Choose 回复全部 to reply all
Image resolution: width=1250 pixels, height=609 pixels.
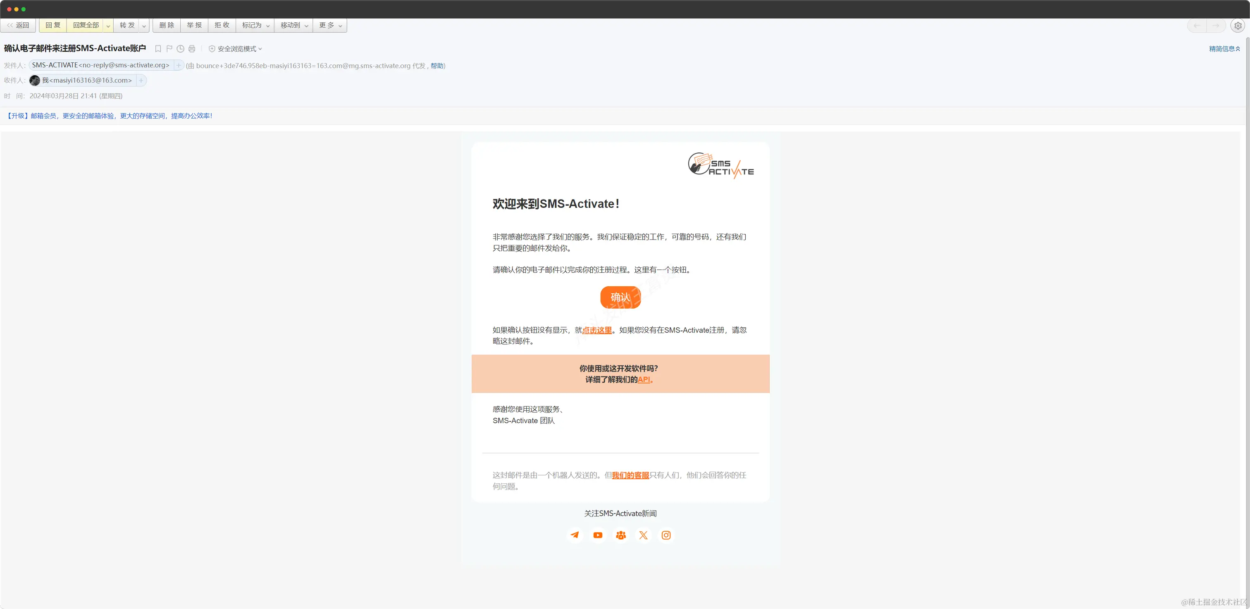(86, 25)
